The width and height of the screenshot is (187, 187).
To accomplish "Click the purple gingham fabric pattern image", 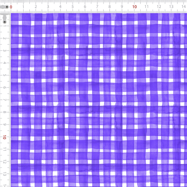I will (x=99, y=100).
